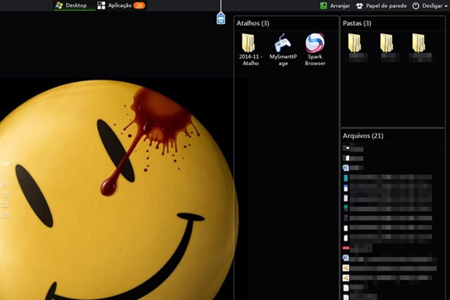Click the Papel de parede button label
450x300 pixels.
pyautogui.click(x=386, y=6)
